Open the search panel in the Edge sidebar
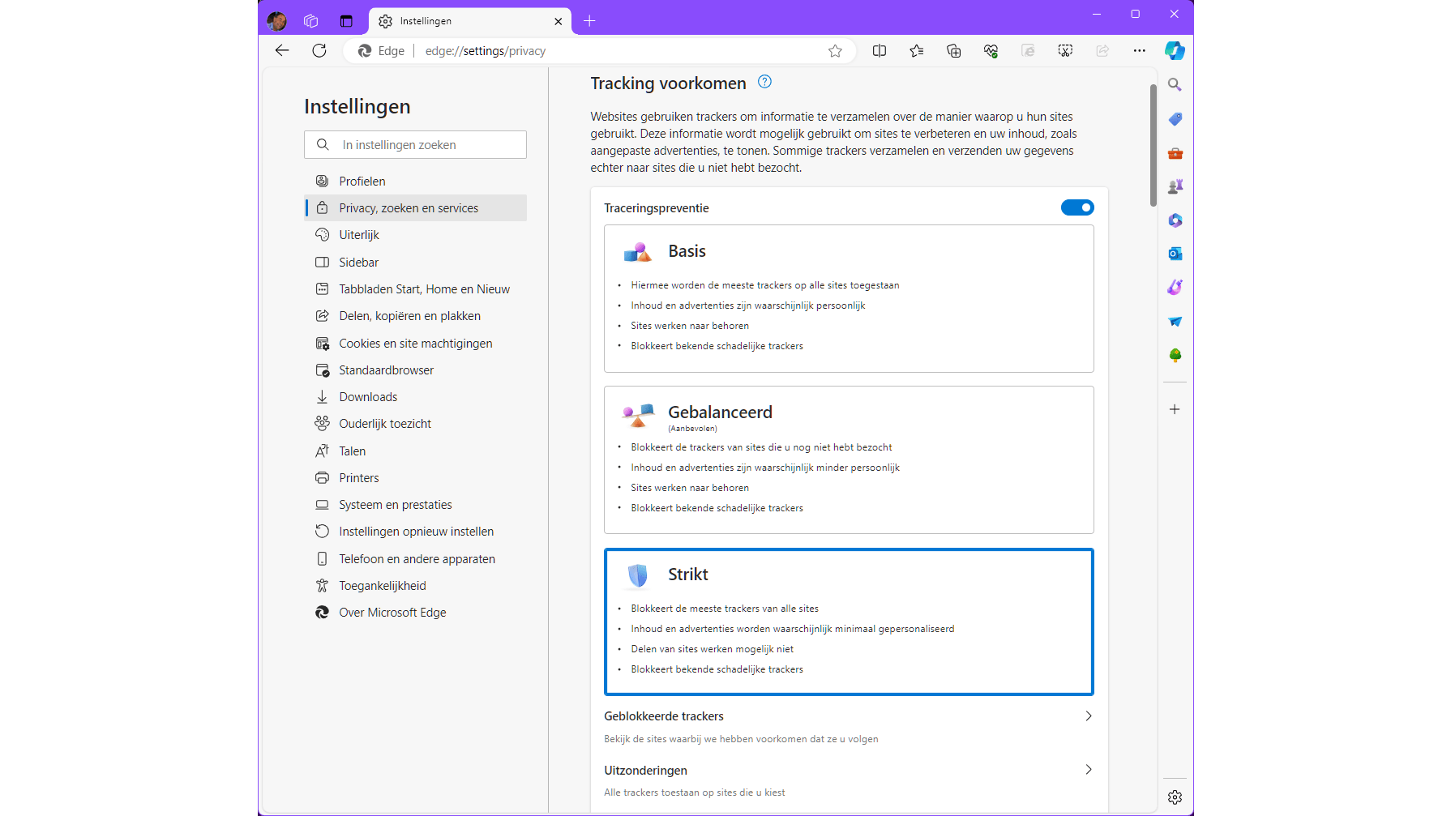 tap(1175, 84)
